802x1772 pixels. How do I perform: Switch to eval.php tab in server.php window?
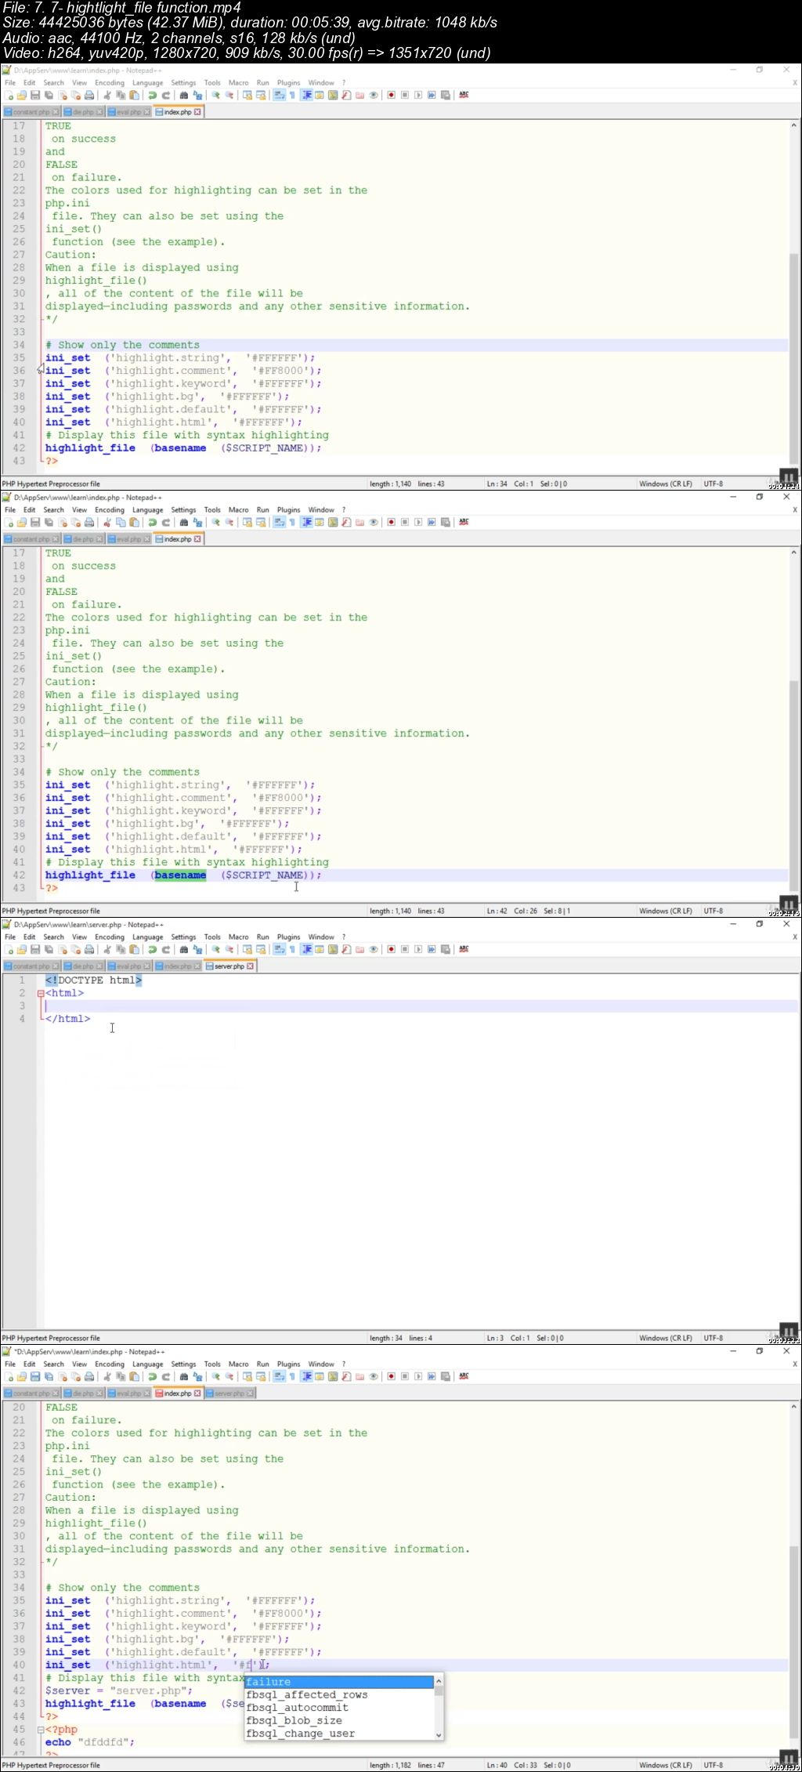pos(128,966)
